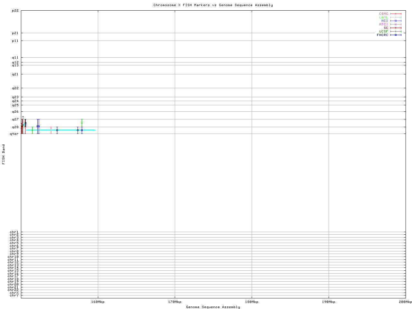This screenshot has width=412, height=309.
Task: Click the q26 band axis label
Action: pos(15,112)
